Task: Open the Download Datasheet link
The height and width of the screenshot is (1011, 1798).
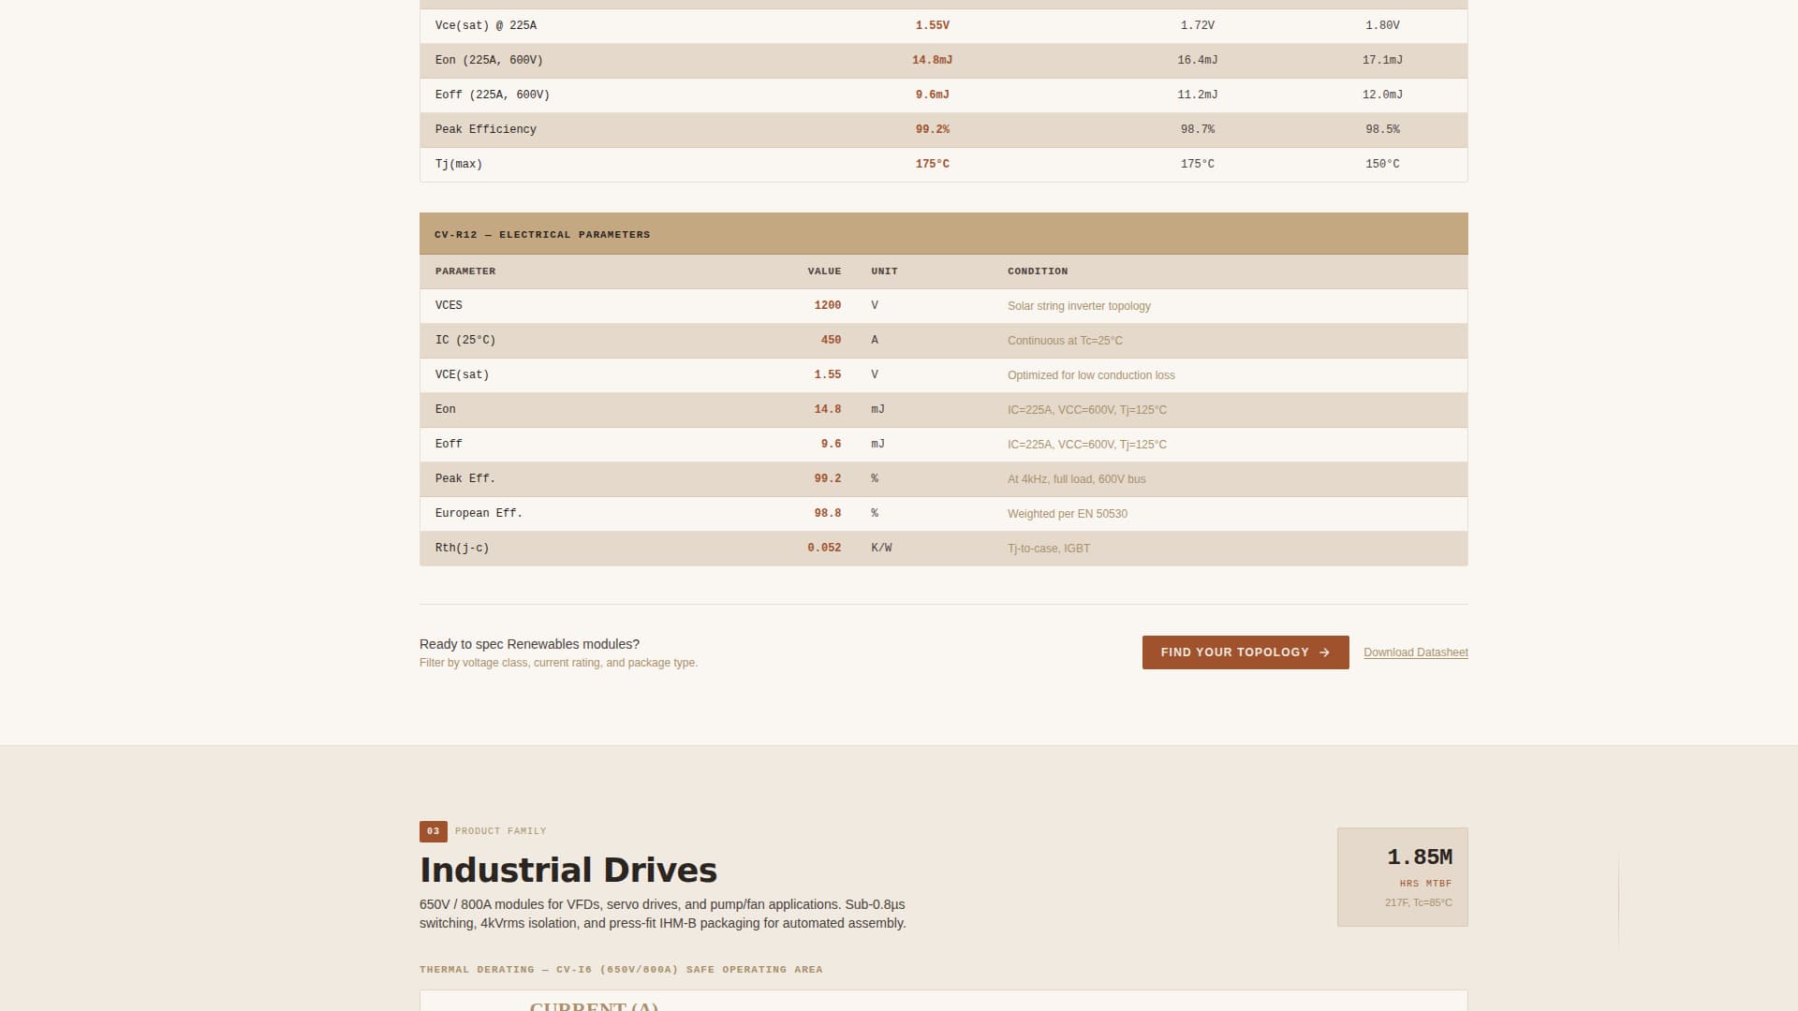Action: coord(1415,652)
